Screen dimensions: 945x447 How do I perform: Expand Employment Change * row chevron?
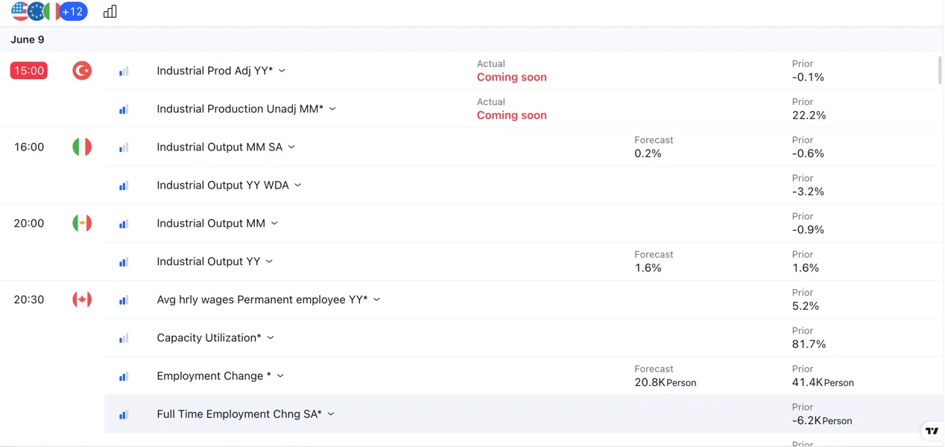click(280, 375)
